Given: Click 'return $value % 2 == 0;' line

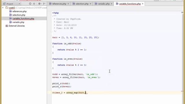Looking at the screenshot, I should pyautogui.click(x=72, y=65).
